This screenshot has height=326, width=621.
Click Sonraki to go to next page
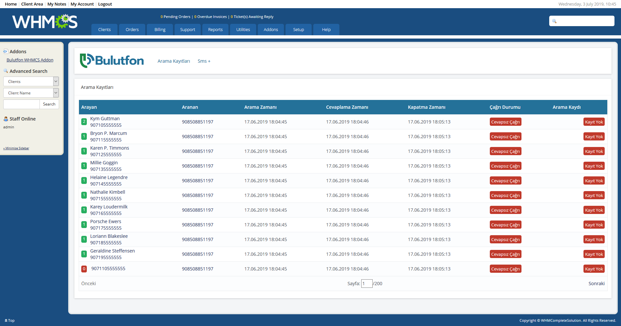coord(596,283)
